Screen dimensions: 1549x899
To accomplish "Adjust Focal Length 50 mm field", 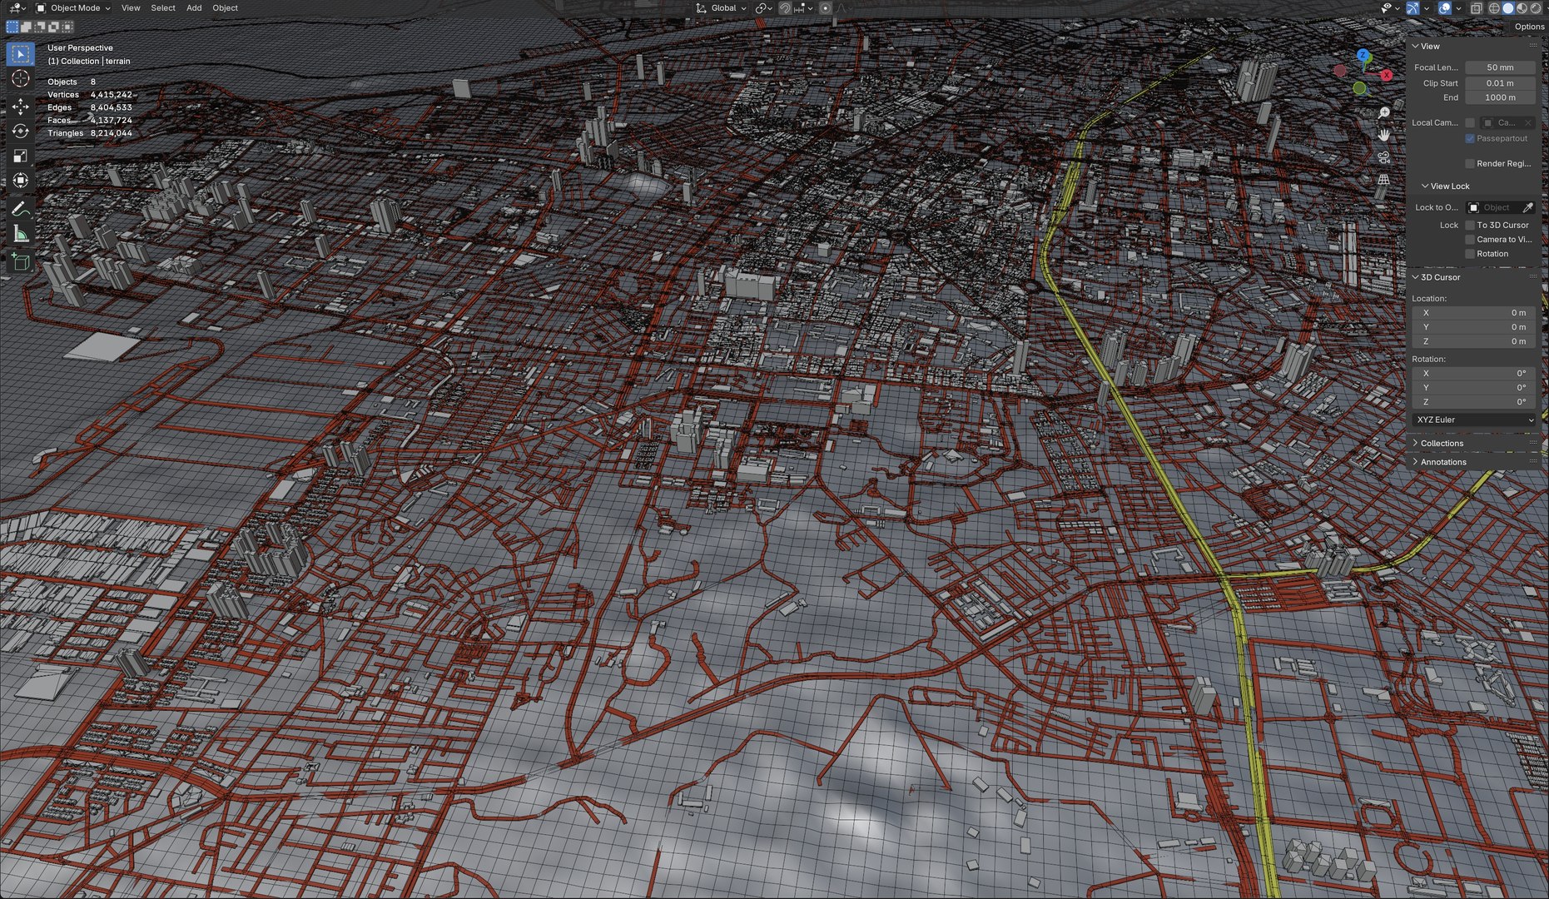I will pos(1500,67).
